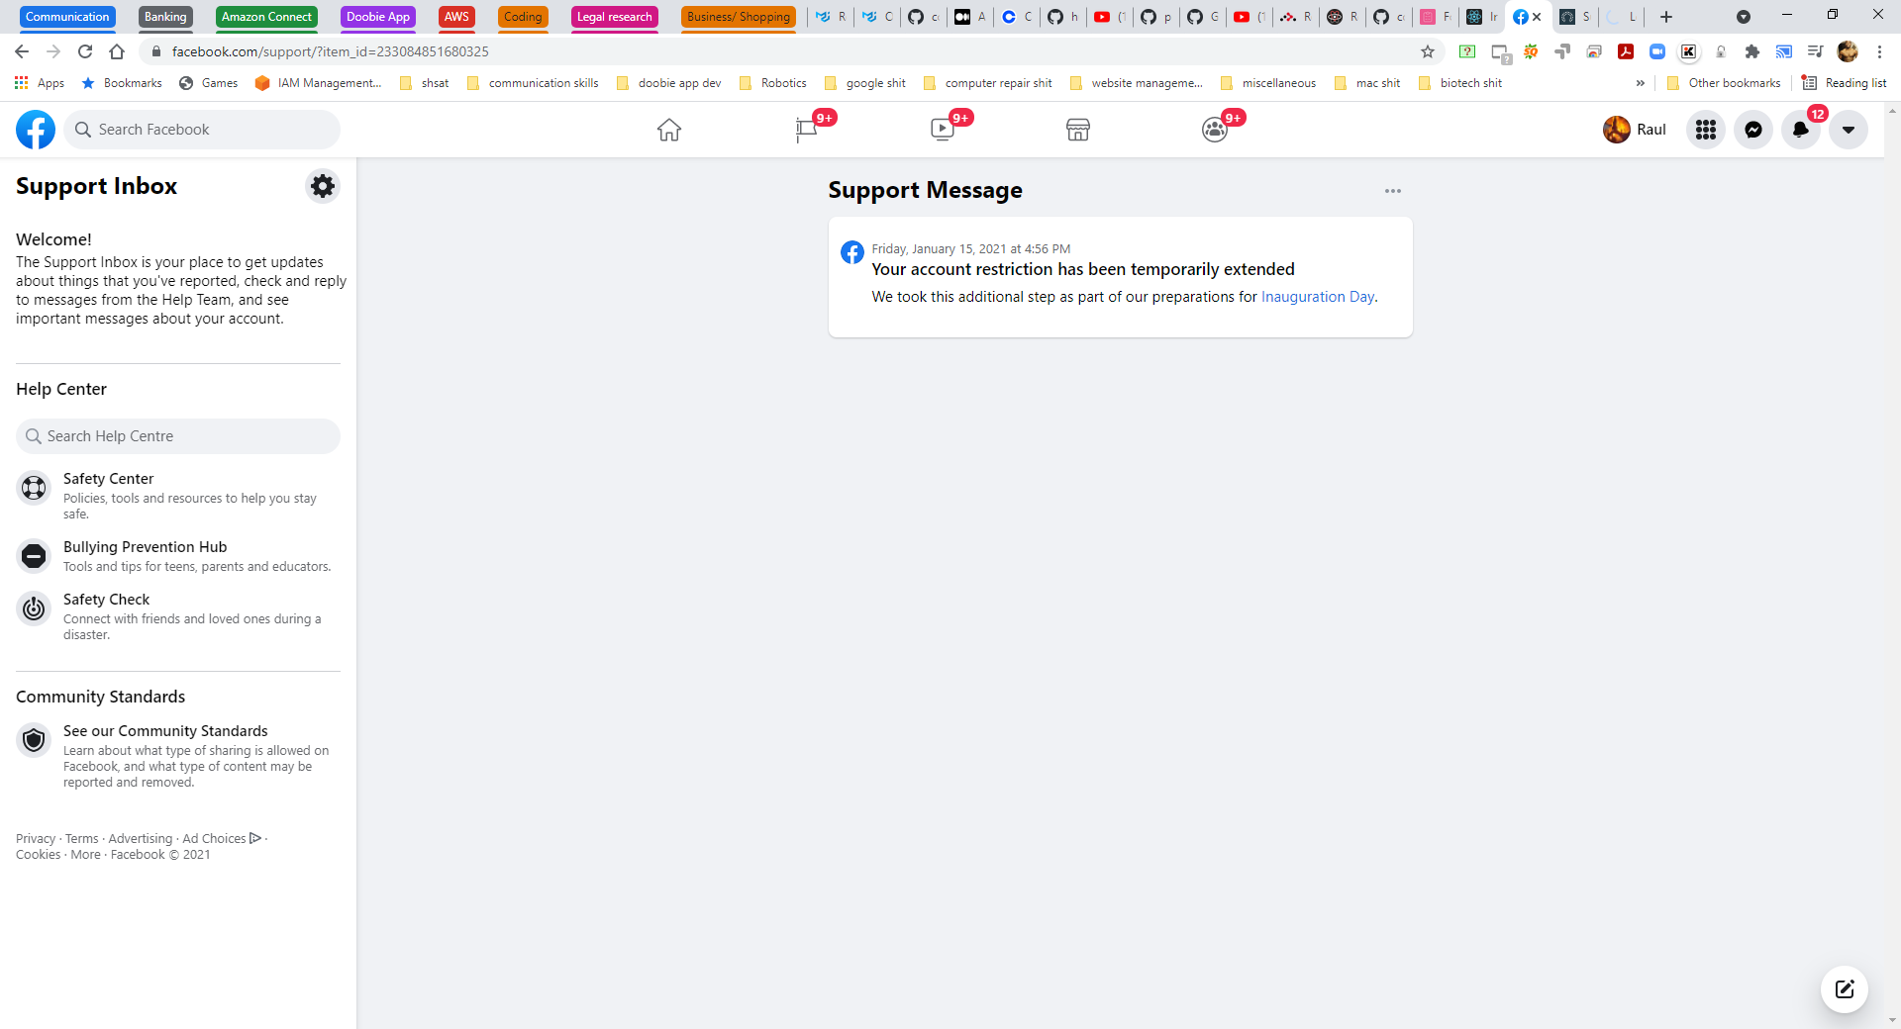Open the Bullying Prevention Hub link
The height and width of the screenshot is (1029, 1901).
(x=146, y=547)
